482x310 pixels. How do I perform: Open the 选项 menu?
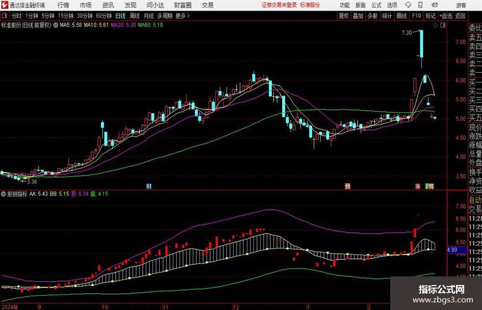click(392, 5)
